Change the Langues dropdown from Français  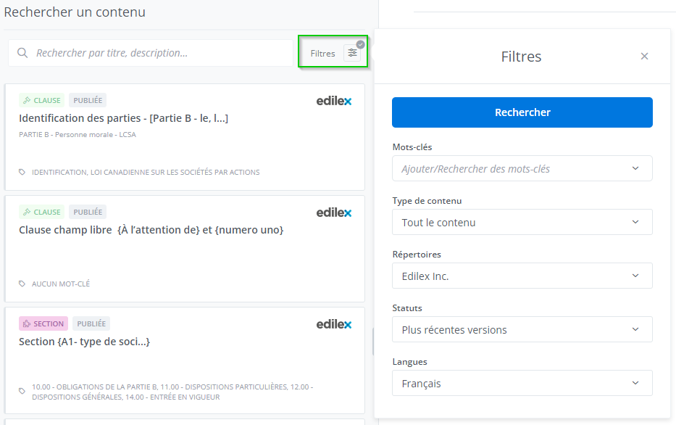[522, 384]
